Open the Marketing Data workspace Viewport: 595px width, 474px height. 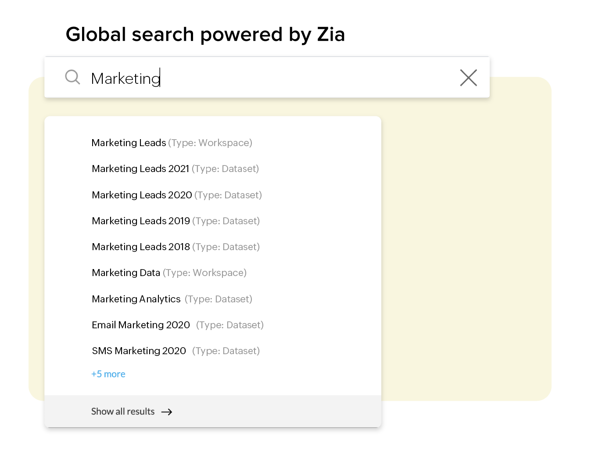pyautogui.click(x=126, y=273)
